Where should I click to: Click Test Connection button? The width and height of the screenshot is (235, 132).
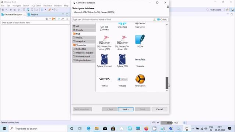[83, 109]
